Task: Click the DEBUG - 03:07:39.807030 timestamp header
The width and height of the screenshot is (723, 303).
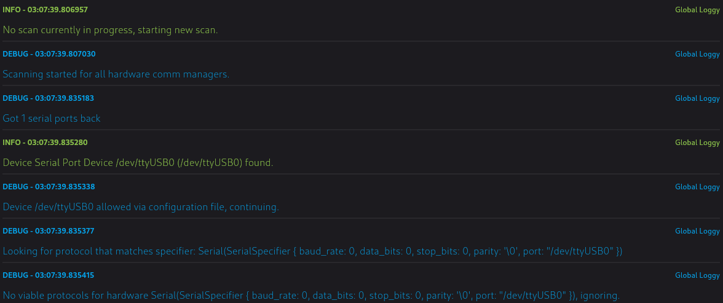Action: click(x=49, y=54)
